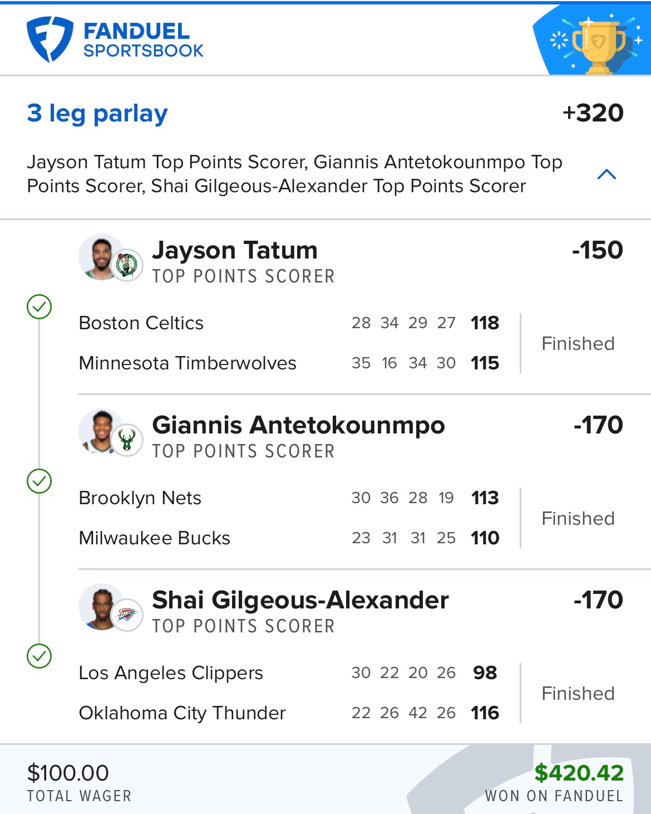
Task: Click the Shai Gilgeous-Alexander player name
Action: [300, 600]
